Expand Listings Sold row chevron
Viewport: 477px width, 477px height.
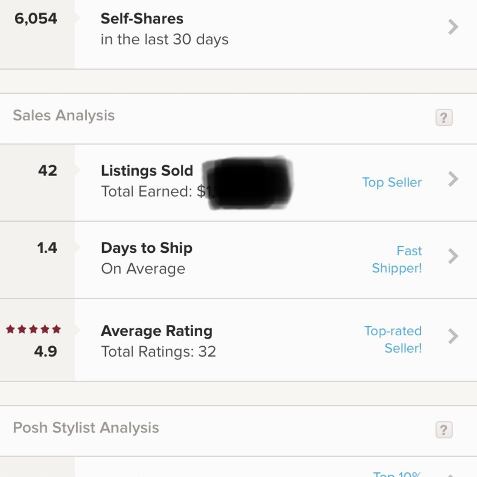click(453, 179)
